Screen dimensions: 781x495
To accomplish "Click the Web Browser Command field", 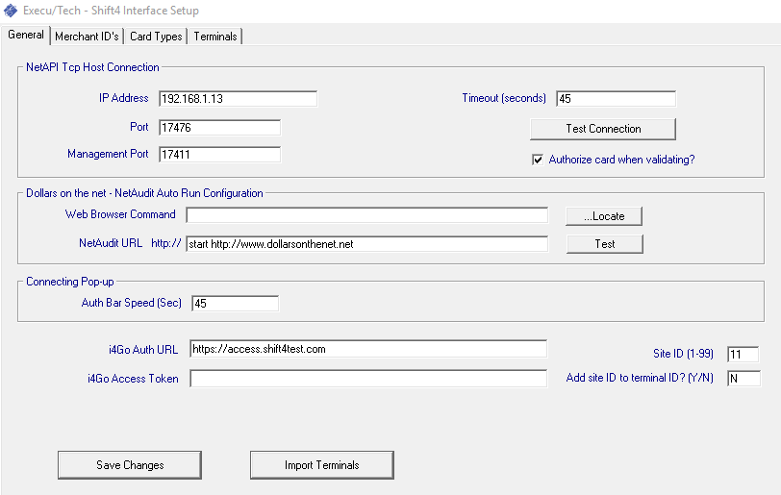I will [367, 215].
